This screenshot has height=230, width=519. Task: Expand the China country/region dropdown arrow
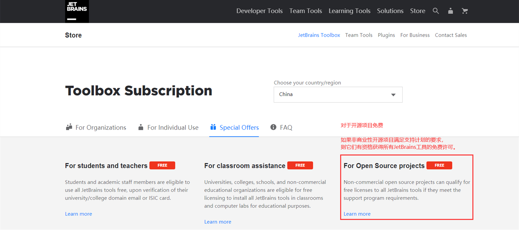393,95
